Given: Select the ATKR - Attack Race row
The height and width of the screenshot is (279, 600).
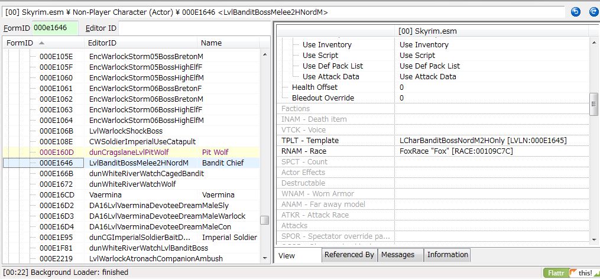Looking at the screenshot, I should pyautogui.click(x=432, y=215).
